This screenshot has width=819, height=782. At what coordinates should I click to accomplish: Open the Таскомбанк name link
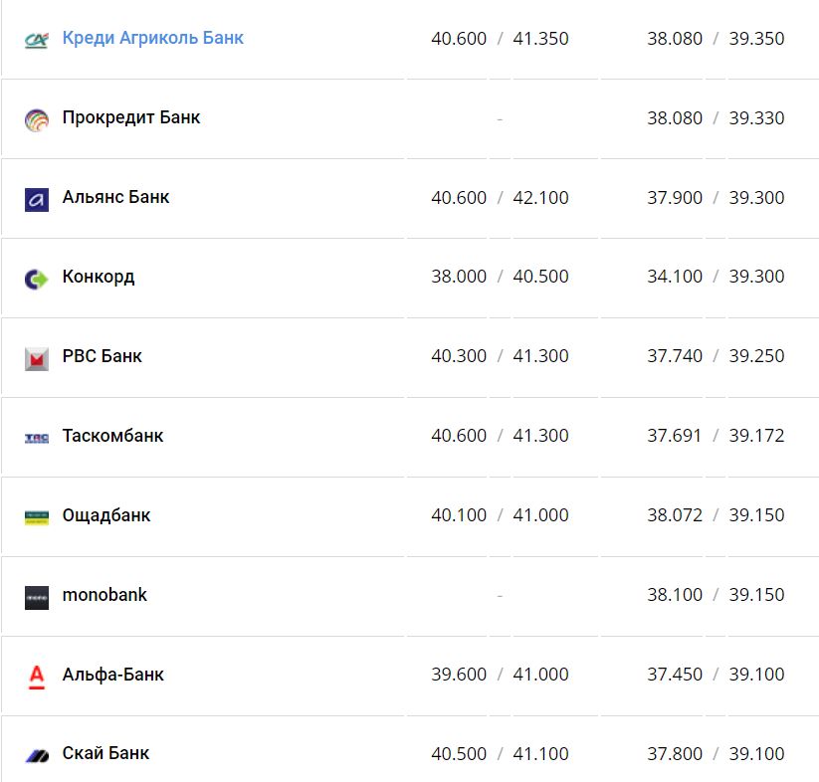[112, 436]
